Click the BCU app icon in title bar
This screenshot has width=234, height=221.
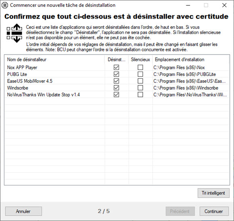tap(4, 5)
